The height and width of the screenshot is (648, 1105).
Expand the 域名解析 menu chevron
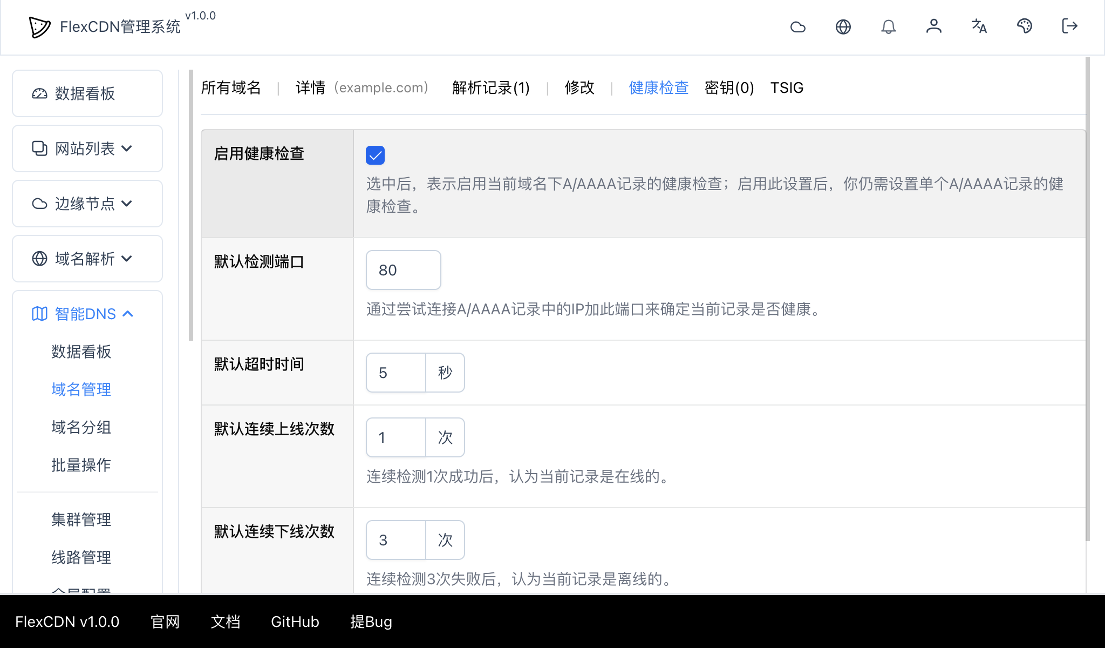(127, 259)
